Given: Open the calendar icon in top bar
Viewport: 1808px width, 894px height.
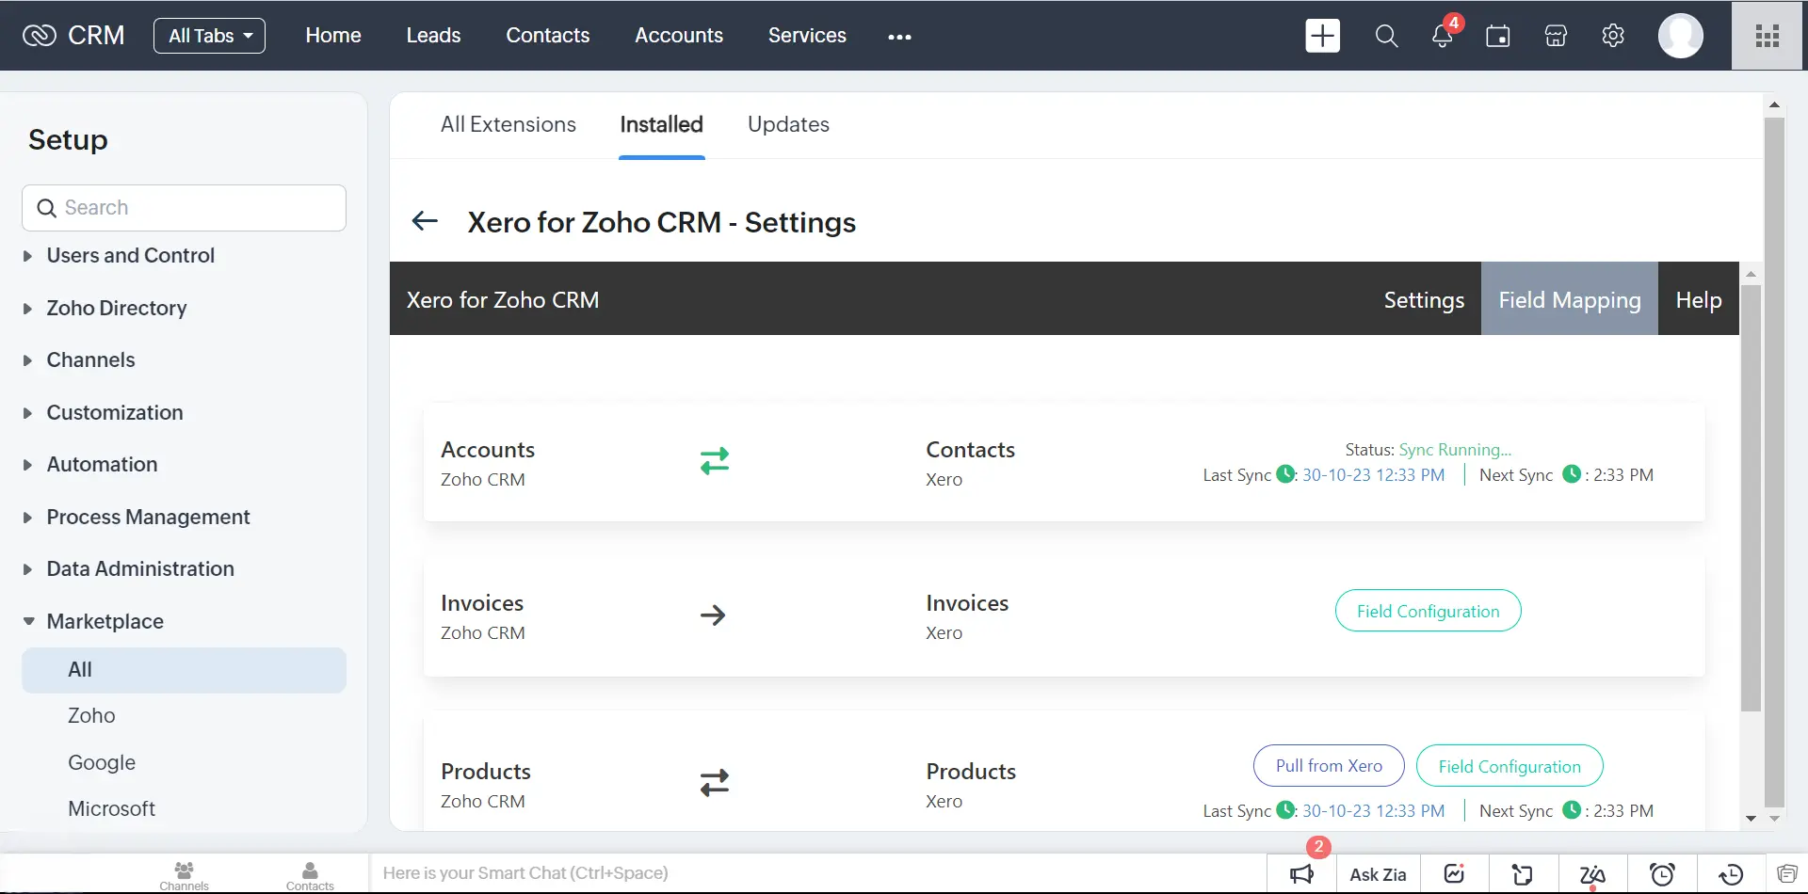Looking at the screenshot, I should [1498, 36].
